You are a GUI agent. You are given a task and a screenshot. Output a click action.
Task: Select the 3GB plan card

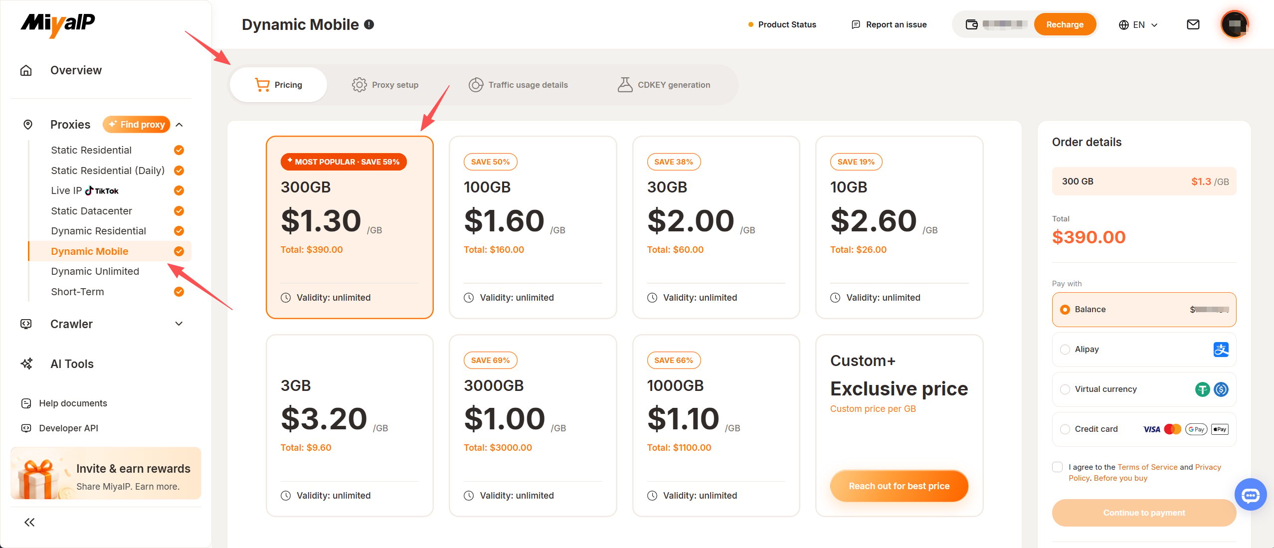(350, 426)
